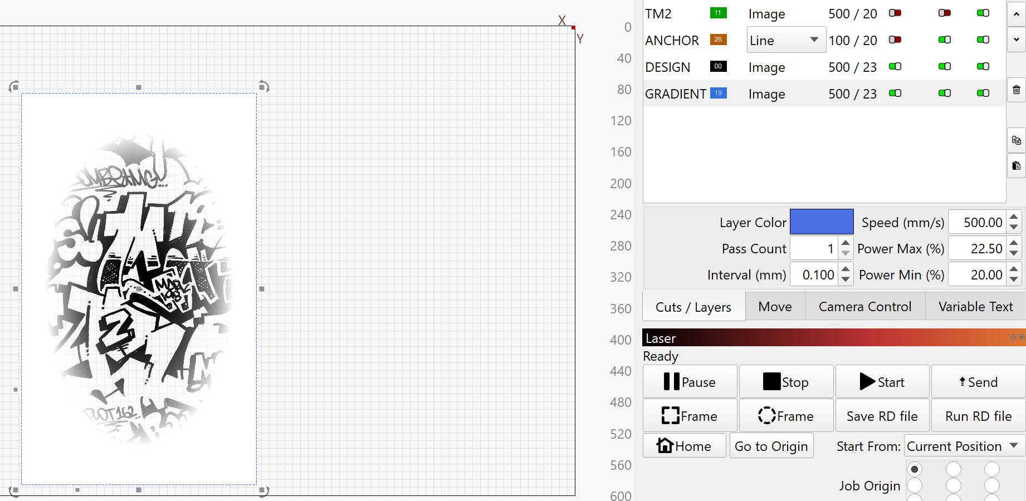
Task: Open the Line mode dropdown for ANCHOR layer
Action: 785,40
